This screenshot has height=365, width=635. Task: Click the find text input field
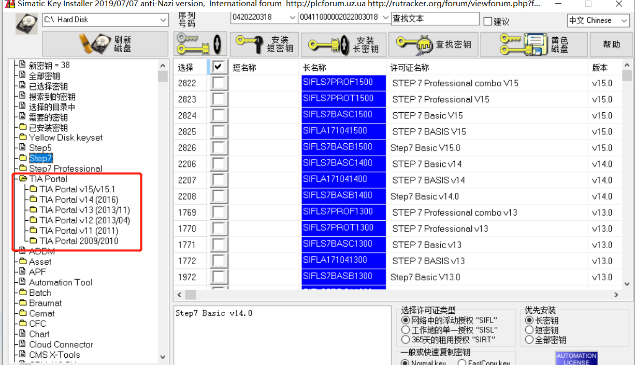[435, 19]
